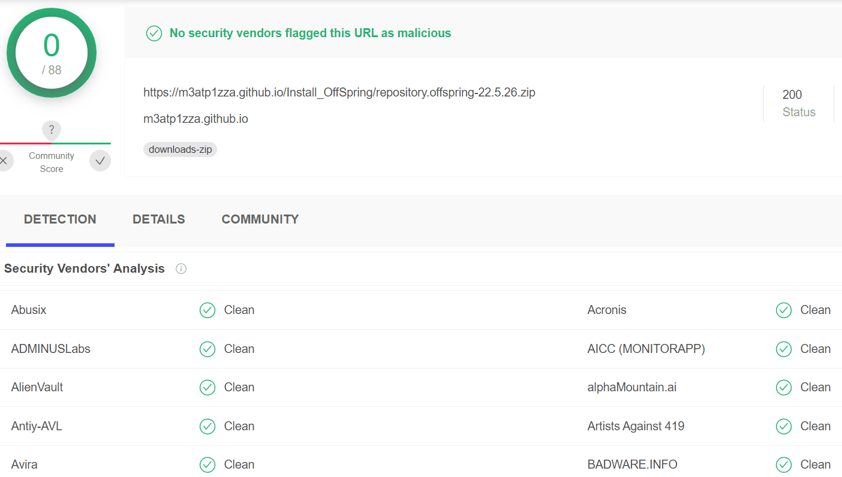This screenshot has width=842, height=477.
Task: Click the alphaMountain.ai clean check icon
Action: (x=784, y=387)
